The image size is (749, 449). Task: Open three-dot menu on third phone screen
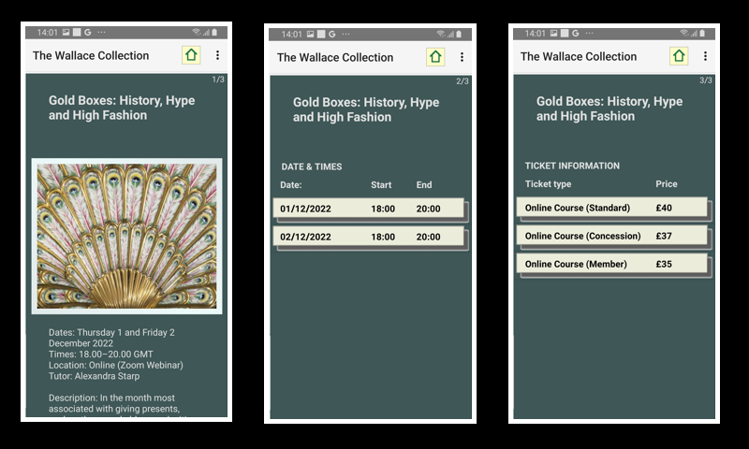coord(705,56)
